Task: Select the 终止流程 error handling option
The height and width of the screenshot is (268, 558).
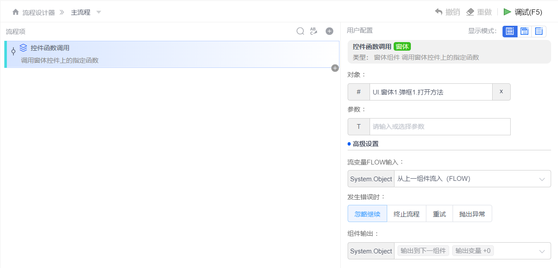Action: pyautogui.click(x=406, y=213)
